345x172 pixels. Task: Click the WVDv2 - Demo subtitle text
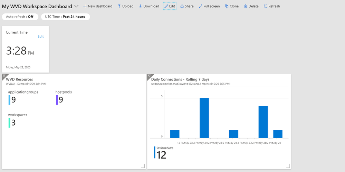coord(26,84)
